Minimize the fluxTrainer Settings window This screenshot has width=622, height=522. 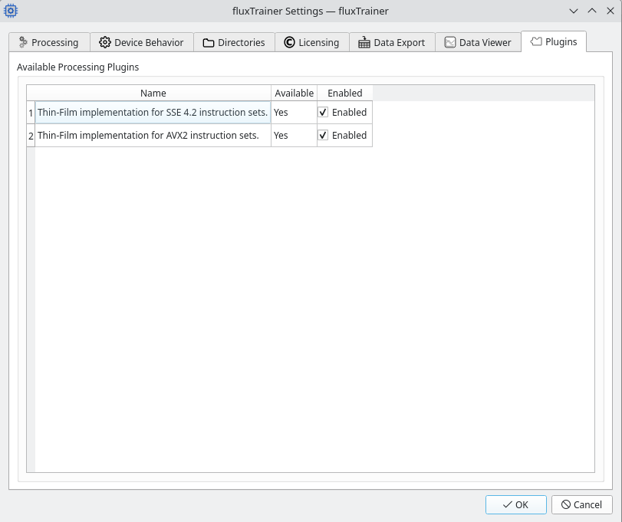pyautogui.click(x=574, y=11)
